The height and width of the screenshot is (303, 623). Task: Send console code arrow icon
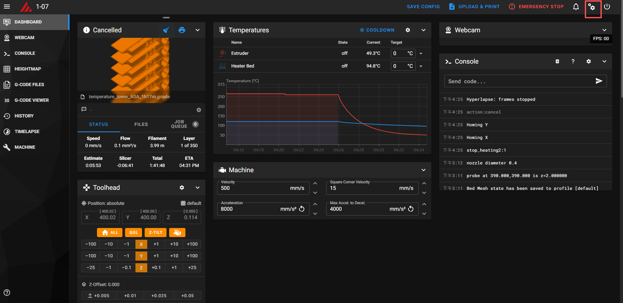(x=599, y=81)
